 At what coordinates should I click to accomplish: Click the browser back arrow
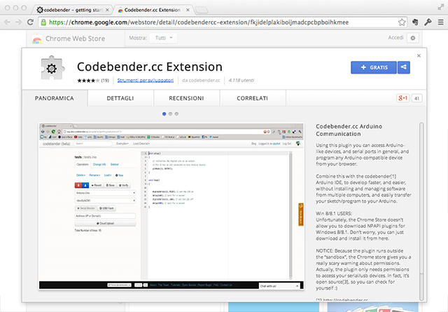click(8, 22)
